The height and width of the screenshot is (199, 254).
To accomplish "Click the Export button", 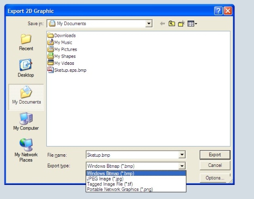I will click(x=215, y=155).
